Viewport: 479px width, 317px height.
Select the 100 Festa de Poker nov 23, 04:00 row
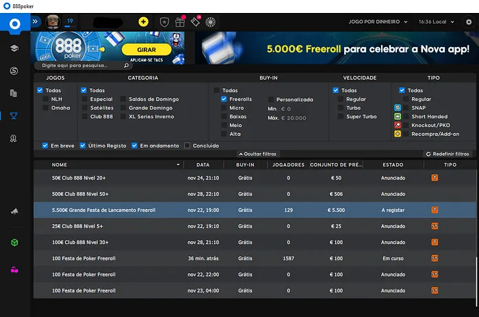click(x=255, y=290)
